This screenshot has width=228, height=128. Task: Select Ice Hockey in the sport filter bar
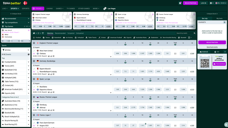[x=68, y=38]
